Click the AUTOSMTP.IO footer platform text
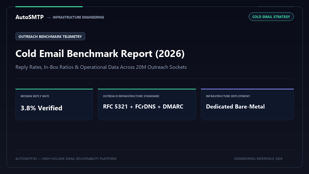The image size is (309, 174). (x=66, y=159)
